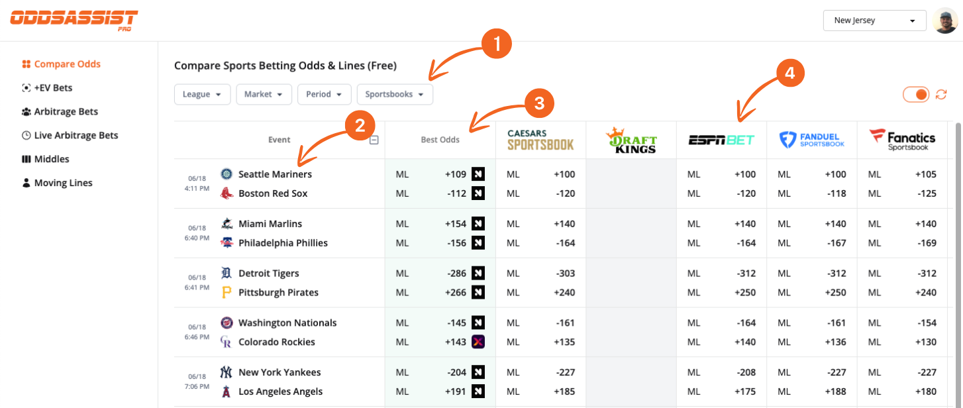This screenshot has height=408, width=963.
Task: Open the League dropdown
Action: 202,94
